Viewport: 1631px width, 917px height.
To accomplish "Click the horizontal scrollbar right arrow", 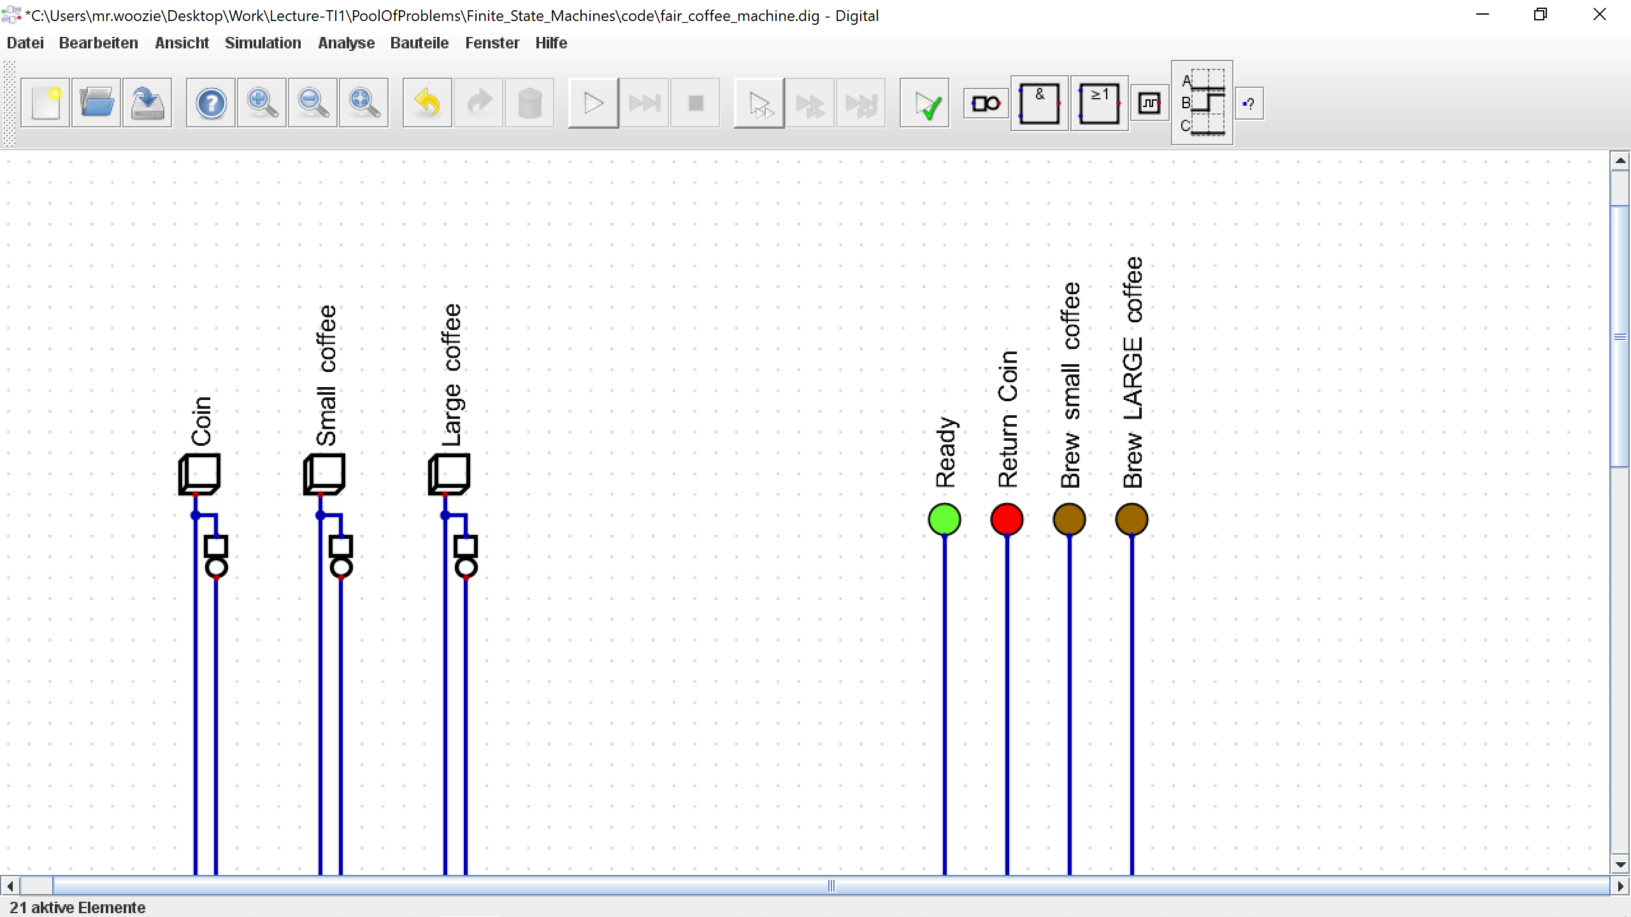I will click(x=1620, y=886).
